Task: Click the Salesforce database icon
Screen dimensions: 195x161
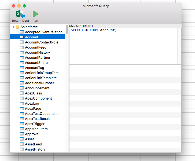Action: pyautogui.click(x=17, y=27)
